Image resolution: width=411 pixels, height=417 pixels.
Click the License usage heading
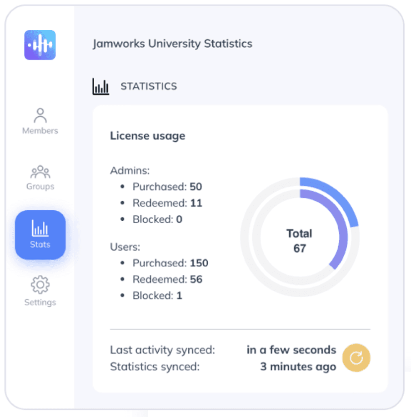tap(147, 136)
